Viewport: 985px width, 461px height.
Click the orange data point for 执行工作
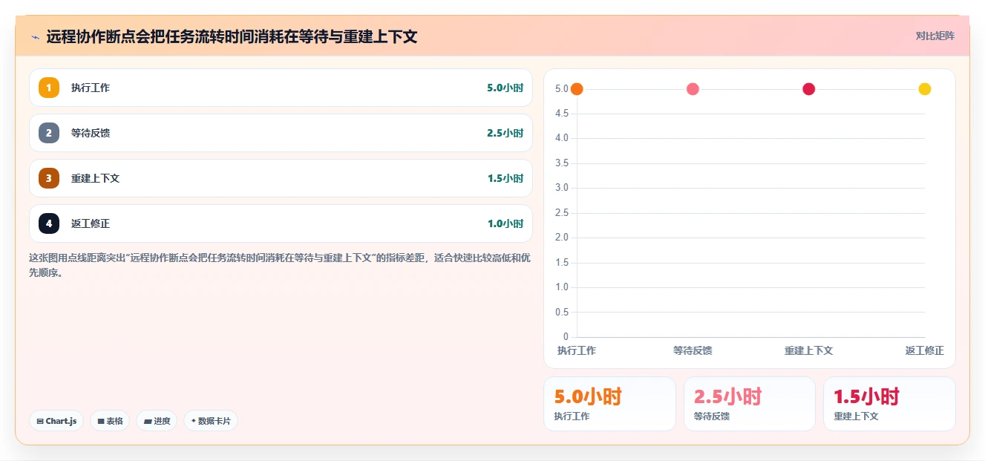tap(577, 89)
